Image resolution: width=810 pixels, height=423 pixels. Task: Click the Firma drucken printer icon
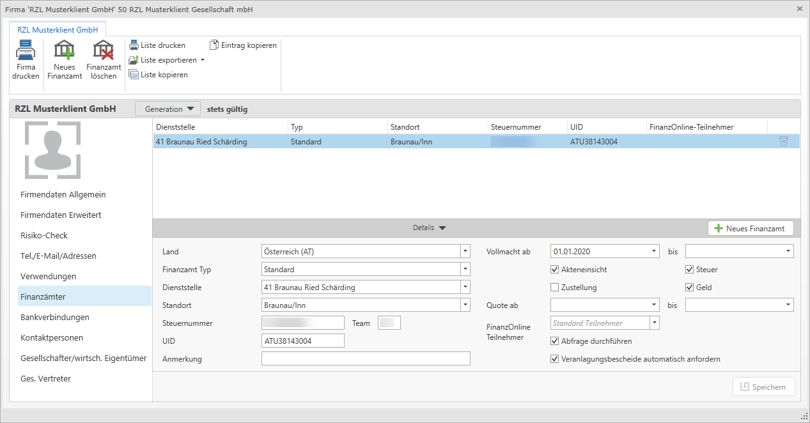(x=26, y=50)
